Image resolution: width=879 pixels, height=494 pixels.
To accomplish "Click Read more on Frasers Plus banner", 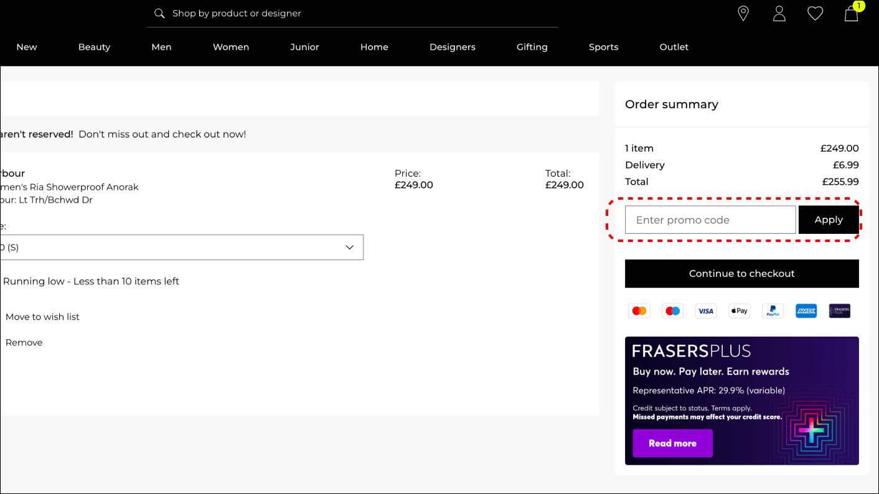I will [x=672, y=443].
